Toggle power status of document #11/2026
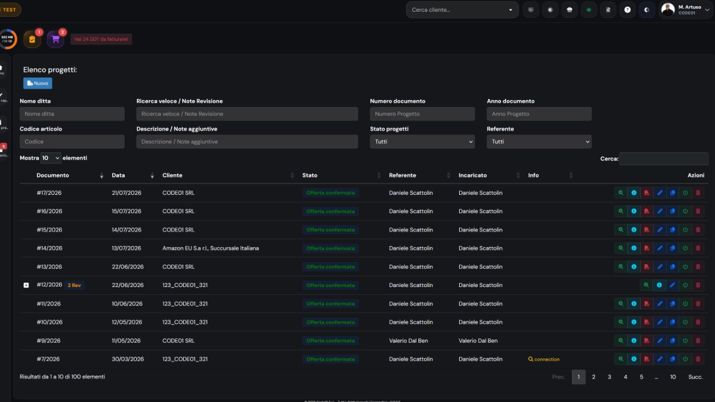Screen dimensions: 715x402 [685, 304]
